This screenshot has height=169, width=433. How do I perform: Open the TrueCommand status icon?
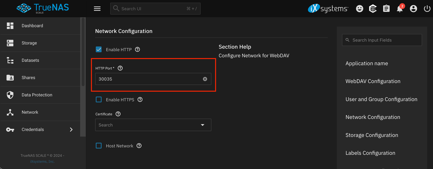[x=373, y=9]
